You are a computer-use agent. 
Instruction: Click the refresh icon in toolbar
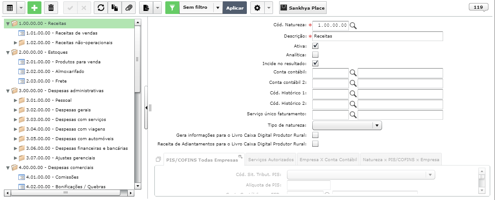pyautogui.click(x=101, y=8)
